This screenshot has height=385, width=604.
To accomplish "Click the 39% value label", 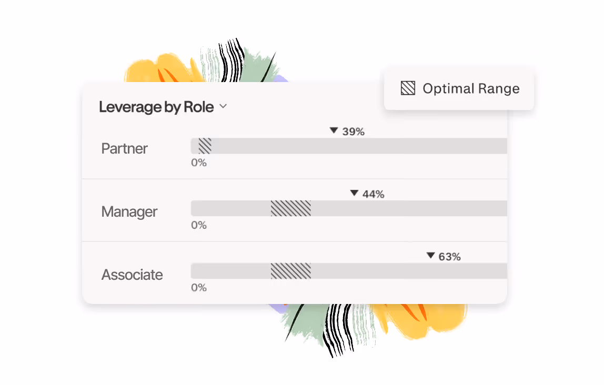I will click(x=353, y=131).
